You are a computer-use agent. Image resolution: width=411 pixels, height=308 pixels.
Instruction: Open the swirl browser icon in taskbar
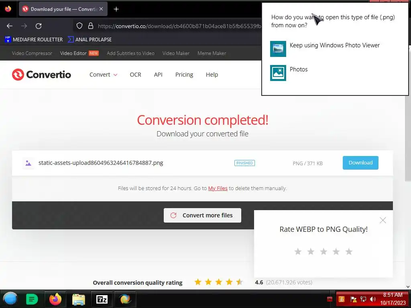pyautogui.click(x=125, y=299)
